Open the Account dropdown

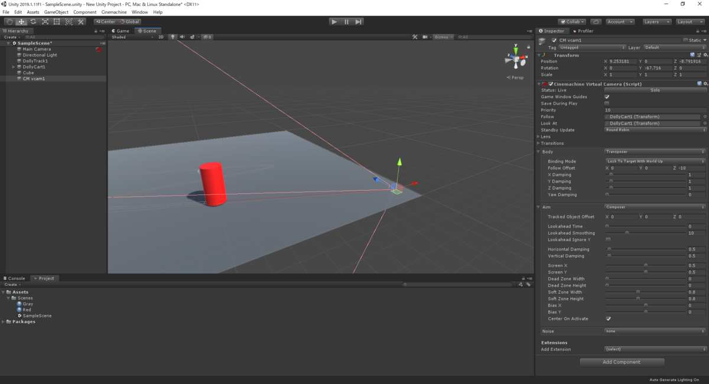coord(620,22)
